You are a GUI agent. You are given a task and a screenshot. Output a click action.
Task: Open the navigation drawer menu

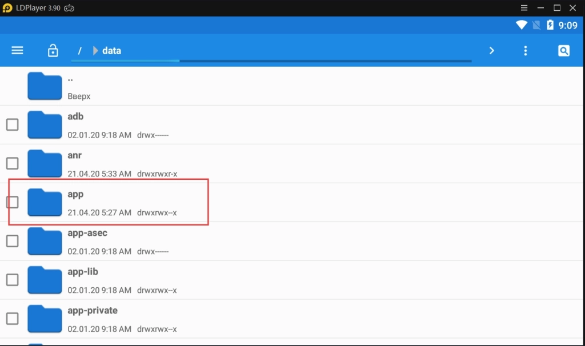pos(17,50)
